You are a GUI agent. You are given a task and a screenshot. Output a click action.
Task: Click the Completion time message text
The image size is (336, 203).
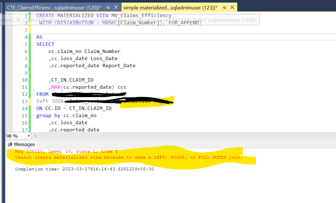point(83,169)
